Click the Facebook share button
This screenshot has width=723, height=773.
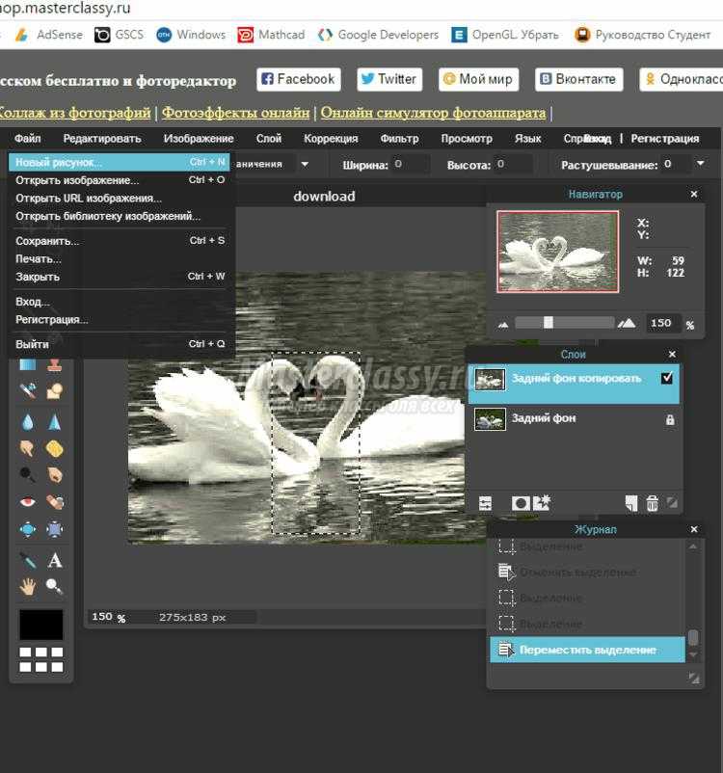point(298,79)
